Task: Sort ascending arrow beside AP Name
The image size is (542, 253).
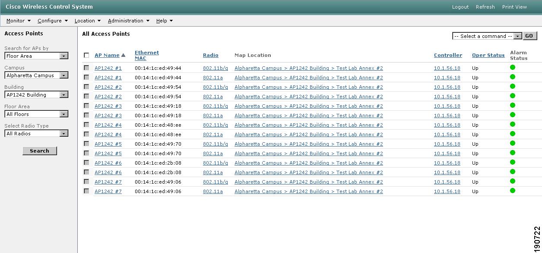Action: click(123, 55)
